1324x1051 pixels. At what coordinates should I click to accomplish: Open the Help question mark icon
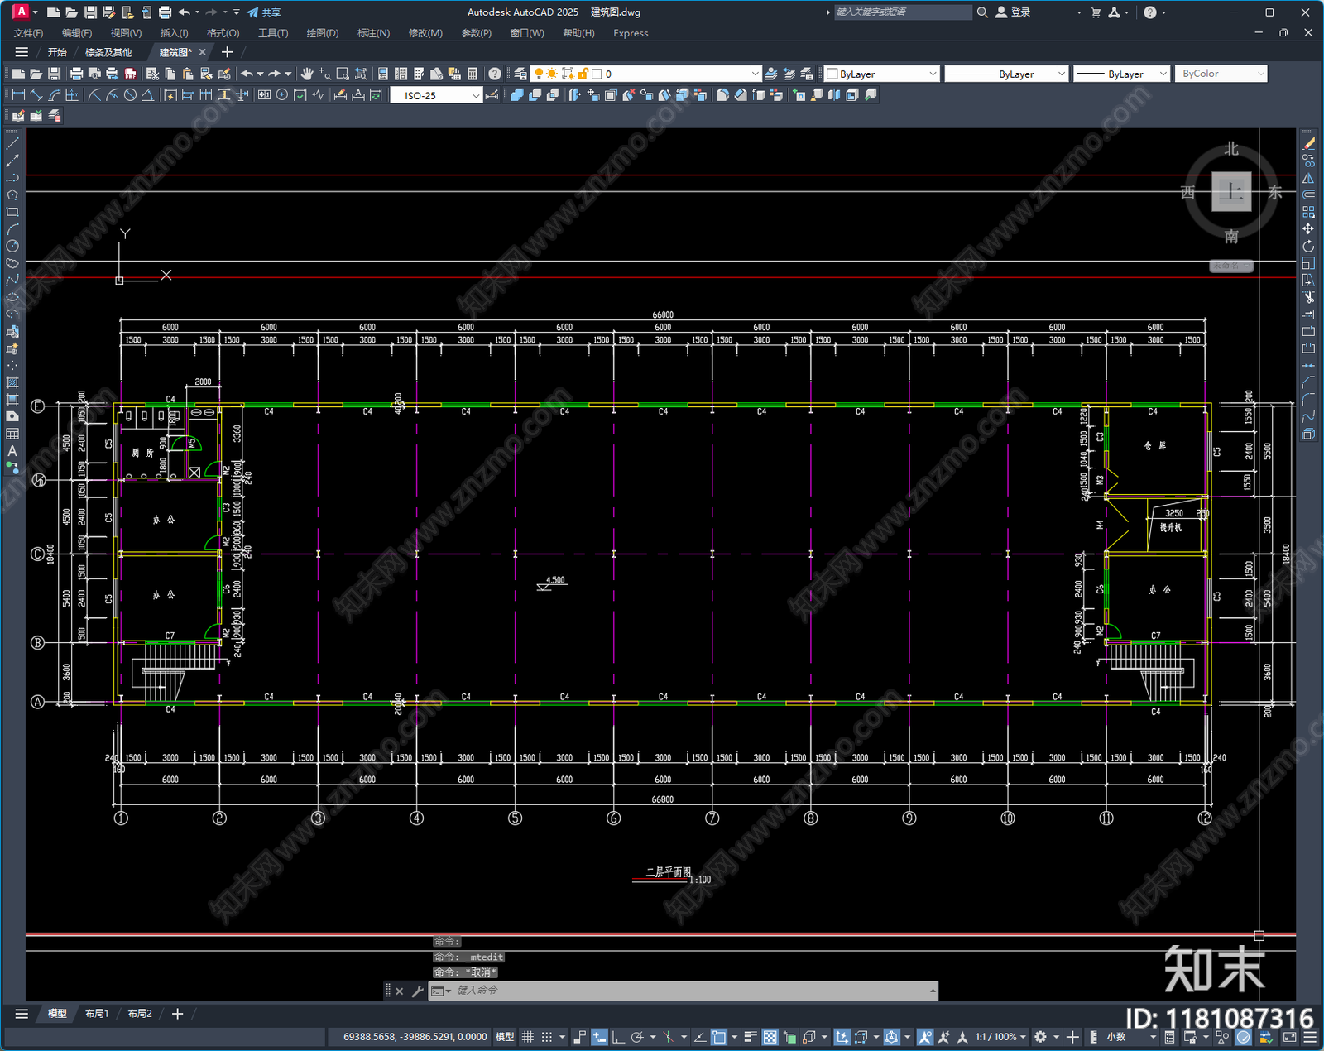point(494,74)
